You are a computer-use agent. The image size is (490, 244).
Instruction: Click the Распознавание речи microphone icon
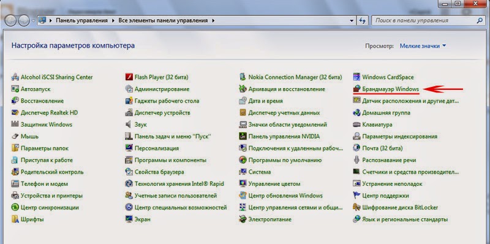356,160
